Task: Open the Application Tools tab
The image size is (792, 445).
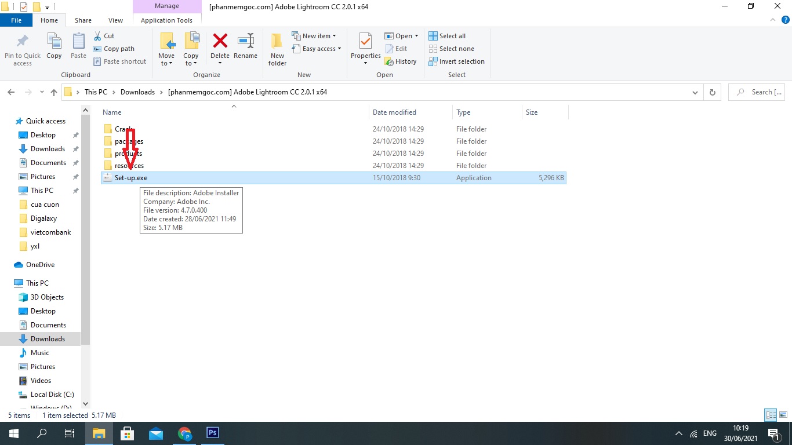Action: (166, 20)
